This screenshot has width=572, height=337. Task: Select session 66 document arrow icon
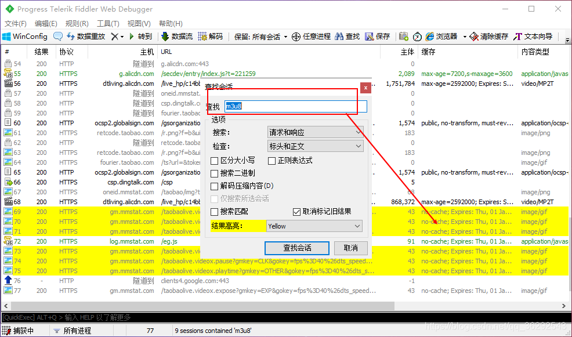coord(8,182)
